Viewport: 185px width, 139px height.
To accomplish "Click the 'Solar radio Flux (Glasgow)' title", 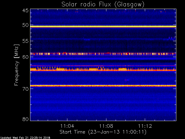I will (103, 5).
